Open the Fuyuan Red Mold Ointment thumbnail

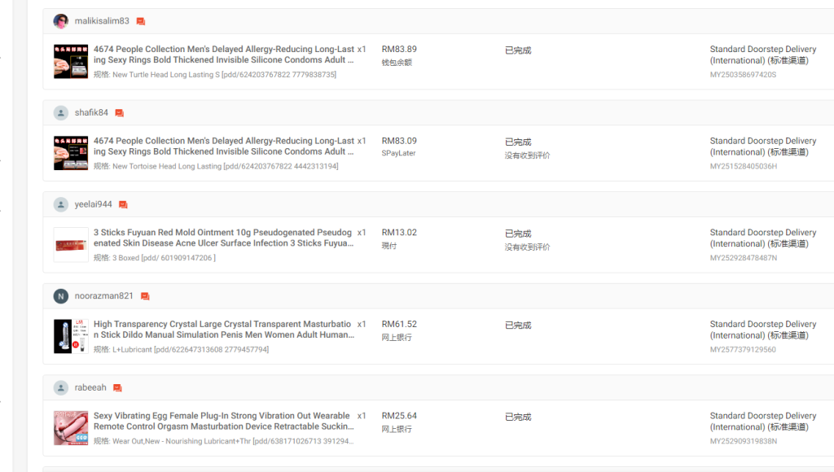(x=71, y=245)
